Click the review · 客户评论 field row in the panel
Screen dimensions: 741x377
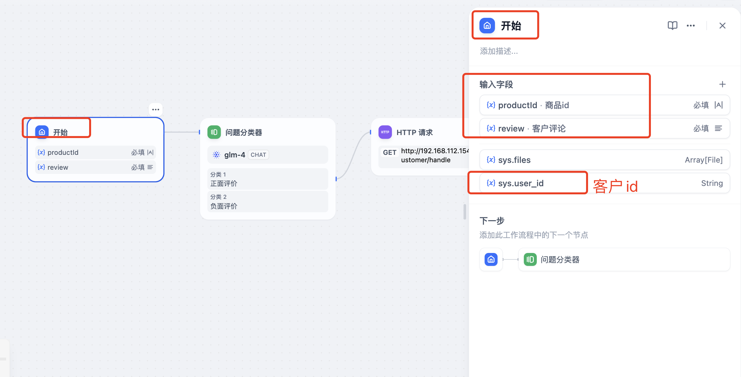click(551, 128)
